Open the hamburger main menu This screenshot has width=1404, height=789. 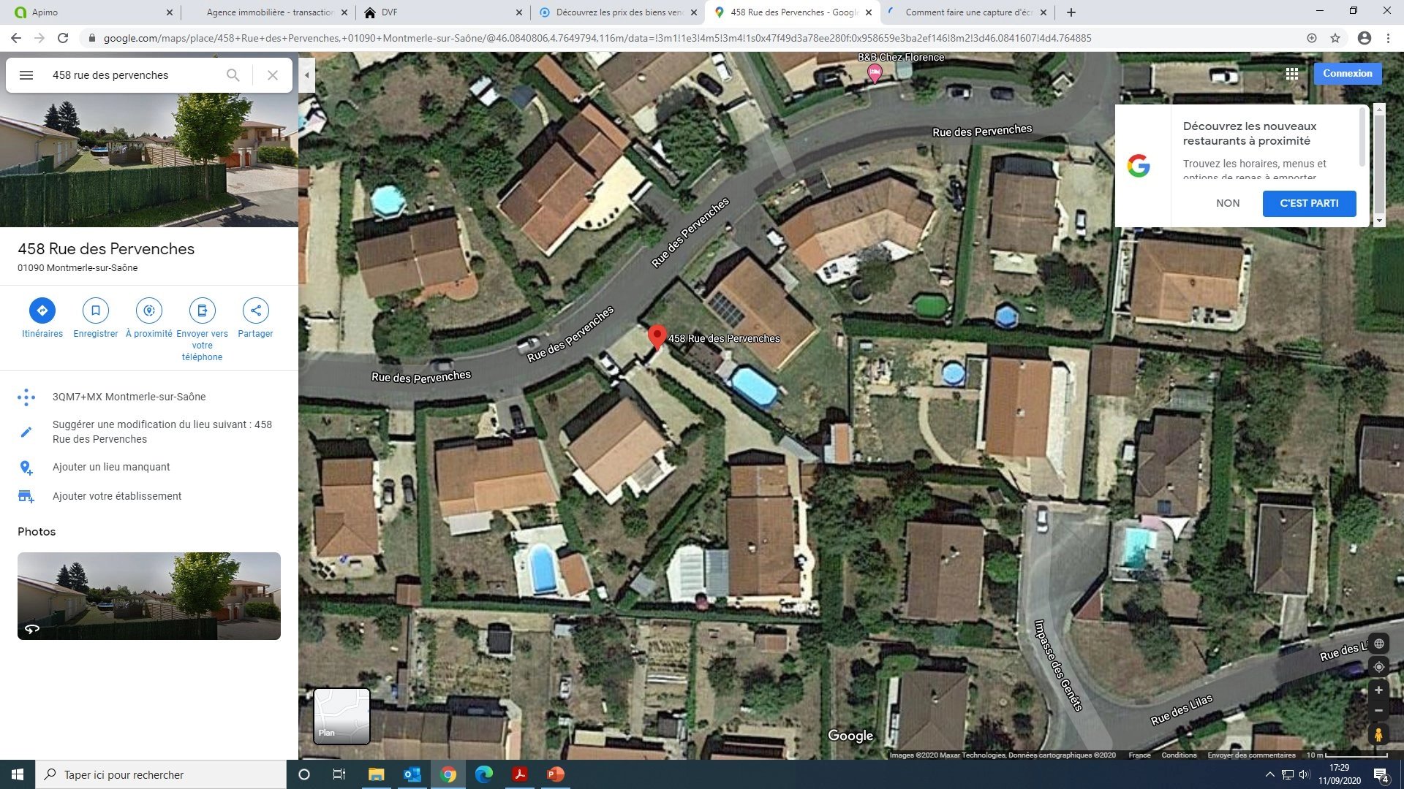pyautogui.click(x=26, y=75)
